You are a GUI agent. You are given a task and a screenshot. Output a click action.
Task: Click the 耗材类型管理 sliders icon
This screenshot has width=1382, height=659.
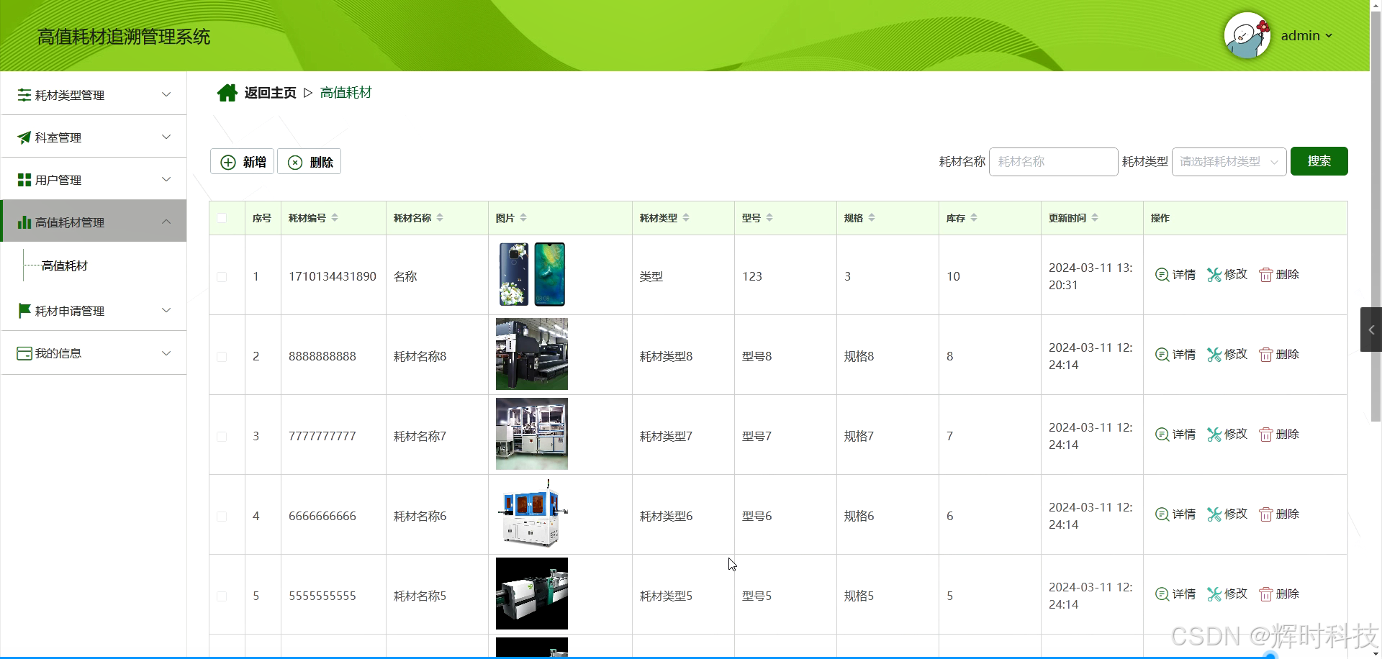(x=24, y=95)
